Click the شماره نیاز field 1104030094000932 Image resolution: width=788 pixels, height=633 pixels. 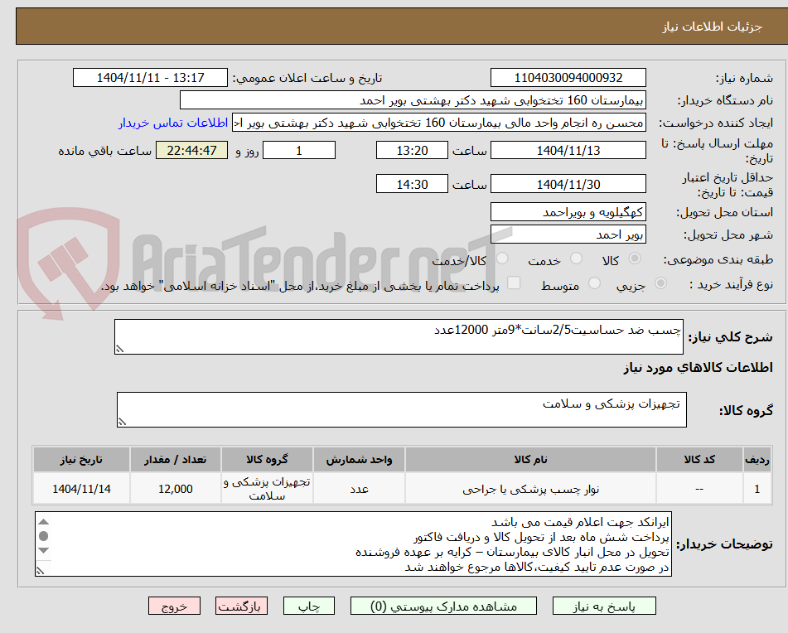(x=568, y=78)
